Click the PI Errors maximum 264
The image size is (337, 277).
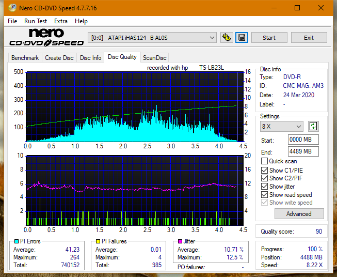tap(75, 257)
